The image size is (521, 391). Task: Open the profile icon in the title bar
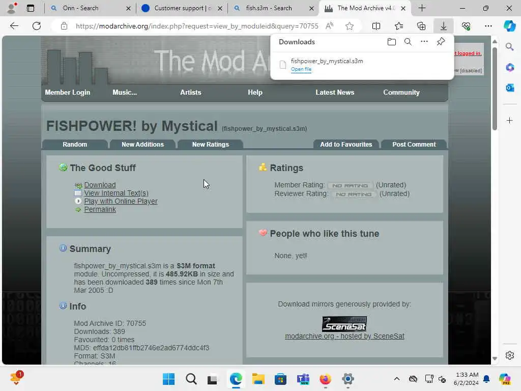pyautogui.click(x=12, y=8)
